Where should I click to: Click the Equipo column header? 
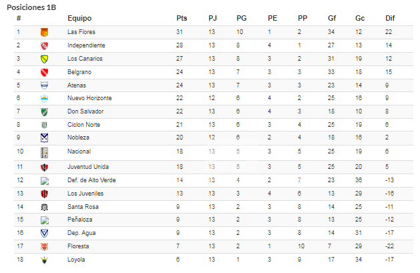tap(79, 18)
